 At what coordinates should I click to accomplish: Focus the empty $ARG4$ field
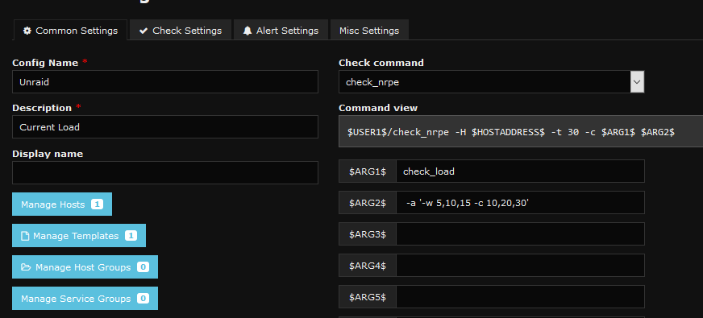(x=520, y=266)
